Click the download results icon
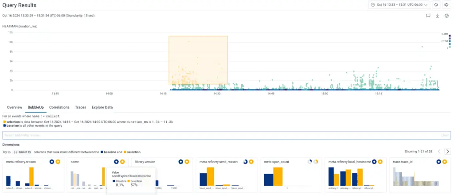454x195 pixels. [438, 16]
